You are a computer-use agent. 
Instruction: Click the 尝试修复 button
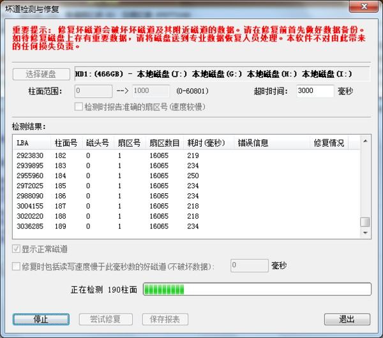coord(106,320)
